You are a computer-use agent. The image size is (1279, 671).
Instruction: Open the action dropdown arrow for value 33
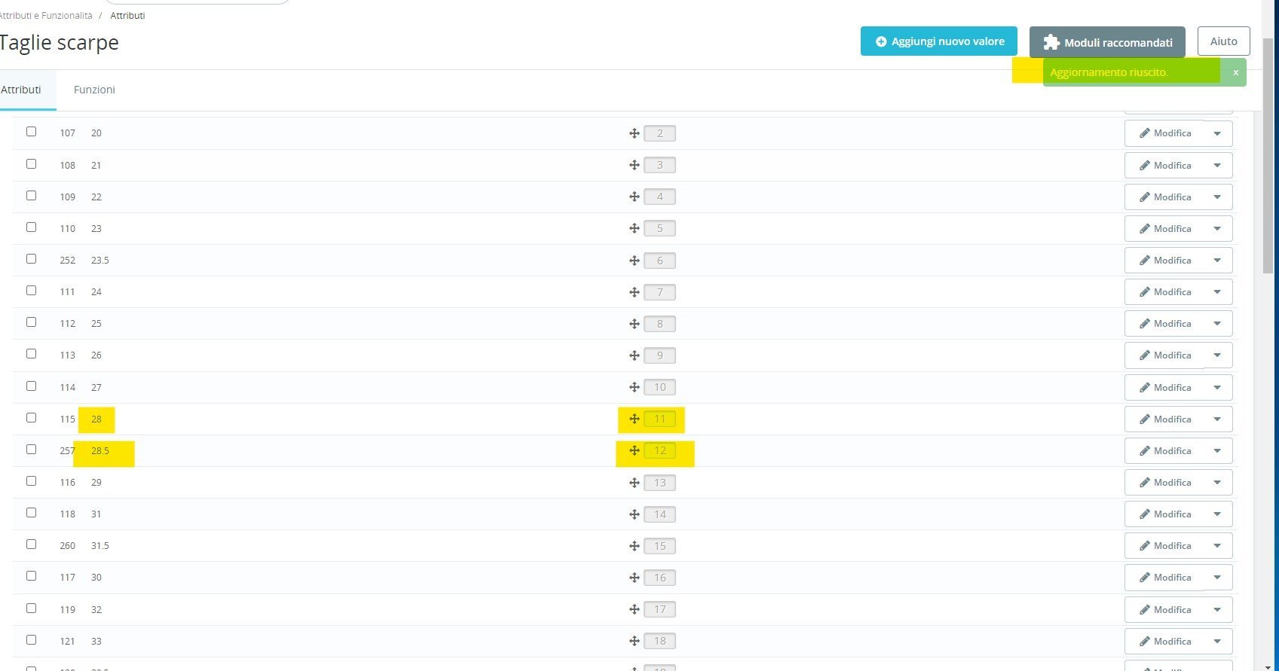(1217, 642)
